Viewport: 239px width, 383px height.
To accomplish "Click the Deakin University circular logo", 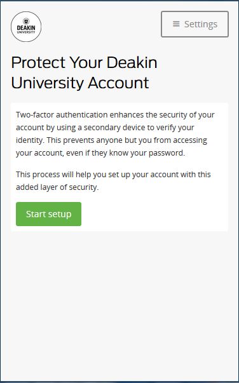I will 26,27.
